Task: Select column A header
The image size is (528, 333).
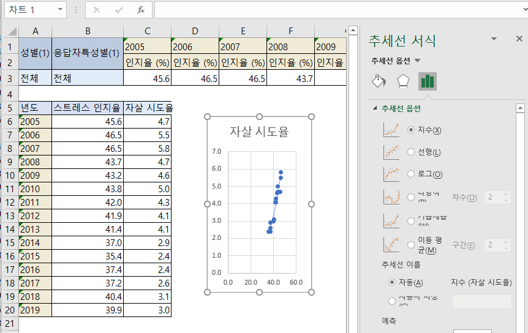Action: [x=36, y=31]
